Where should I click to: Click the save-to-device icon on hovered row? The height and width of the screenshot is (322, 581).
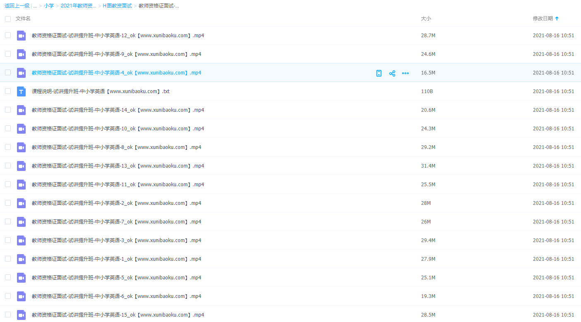(378, 73)
